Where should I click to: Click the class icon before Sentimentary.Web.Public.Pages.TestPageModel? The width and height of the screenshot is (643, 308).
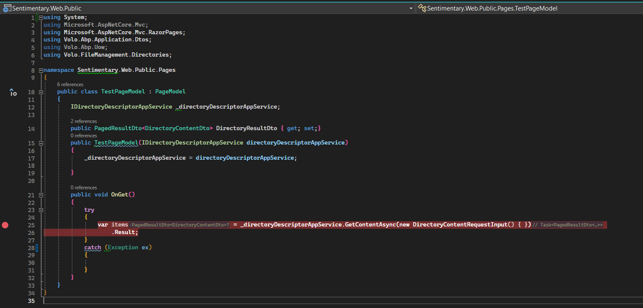tap(422, 8)
